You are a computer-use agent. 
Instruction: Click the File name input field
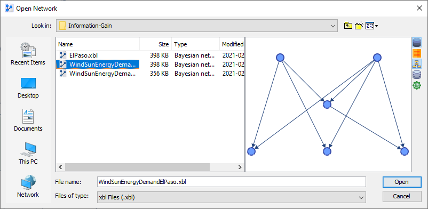click(x=231, y=182)
